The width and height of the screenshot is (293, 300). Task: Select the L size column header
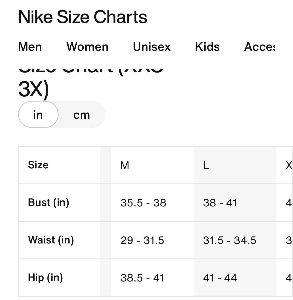(206, 165)
